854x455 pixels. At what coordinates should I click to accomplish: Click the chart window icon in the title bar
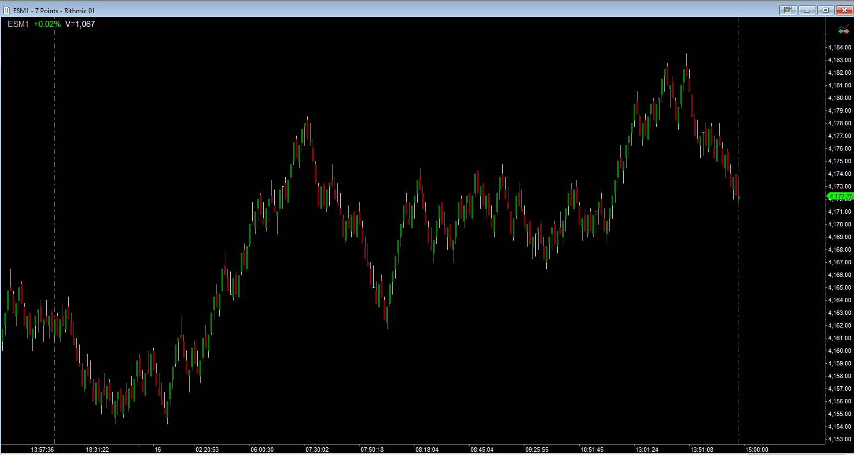tap(7, 10)
